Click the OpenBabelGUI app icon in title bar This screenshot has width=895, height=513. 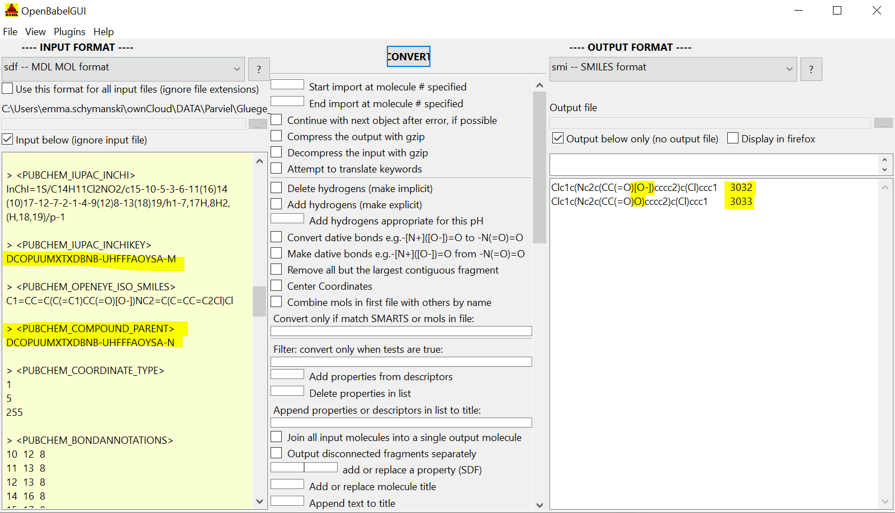click(x=11, y=10)
